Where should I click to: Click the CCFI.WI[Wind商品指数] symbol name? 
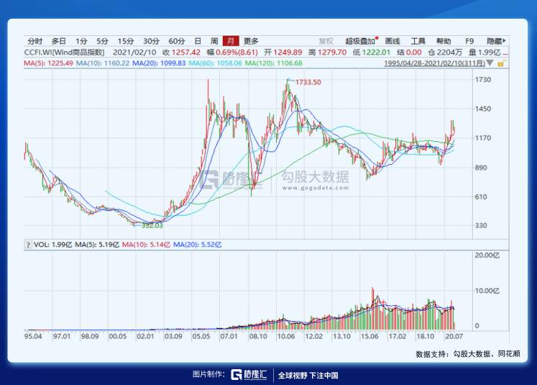tap(64, 53)
